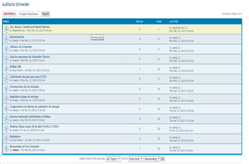Viewport: 249px width, 164px height.
Task: Click topic icon beside Orientaciones de las fachadas
Action: [x=6, y=89]
